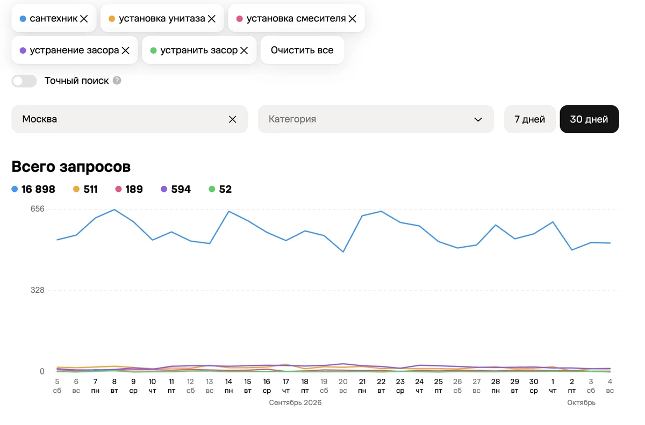
Task: Click the 14 пн date on the axis
Action: 228,386
